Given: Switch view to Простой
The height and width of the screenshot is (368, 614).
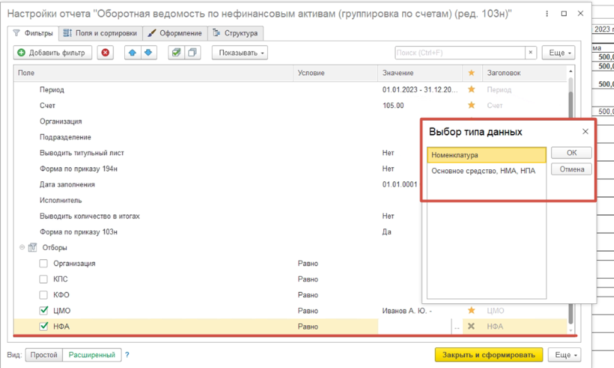Looking at the screenshot, I should click(x=44, y=355).
